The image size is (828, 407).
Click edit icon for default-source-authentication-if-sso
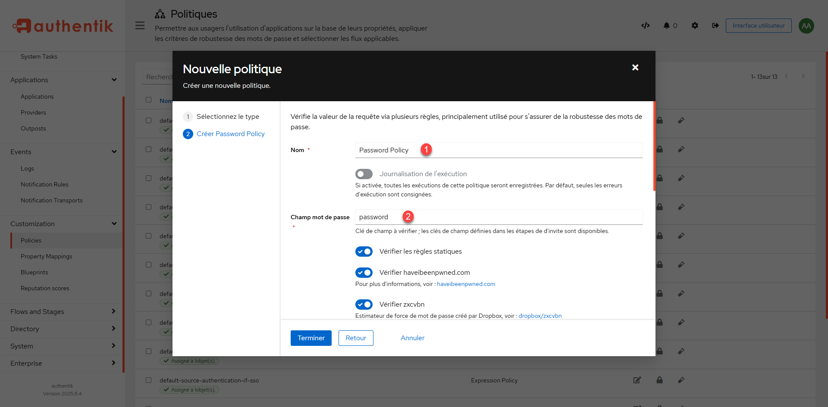click(637, 380)
